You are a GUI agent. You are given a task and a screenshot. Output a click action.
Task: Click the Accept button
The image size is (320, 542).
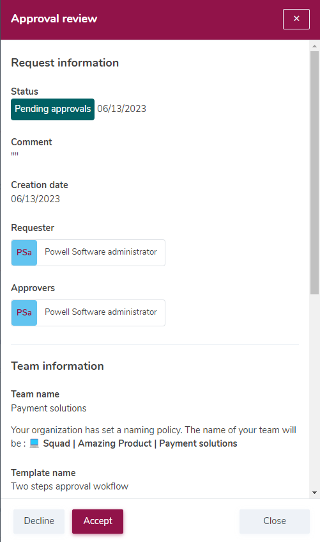[98, 521]
